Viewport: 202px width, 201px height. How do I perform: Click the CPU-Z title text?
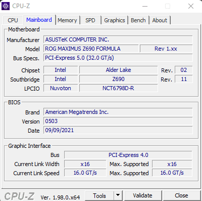click(21, 6)
